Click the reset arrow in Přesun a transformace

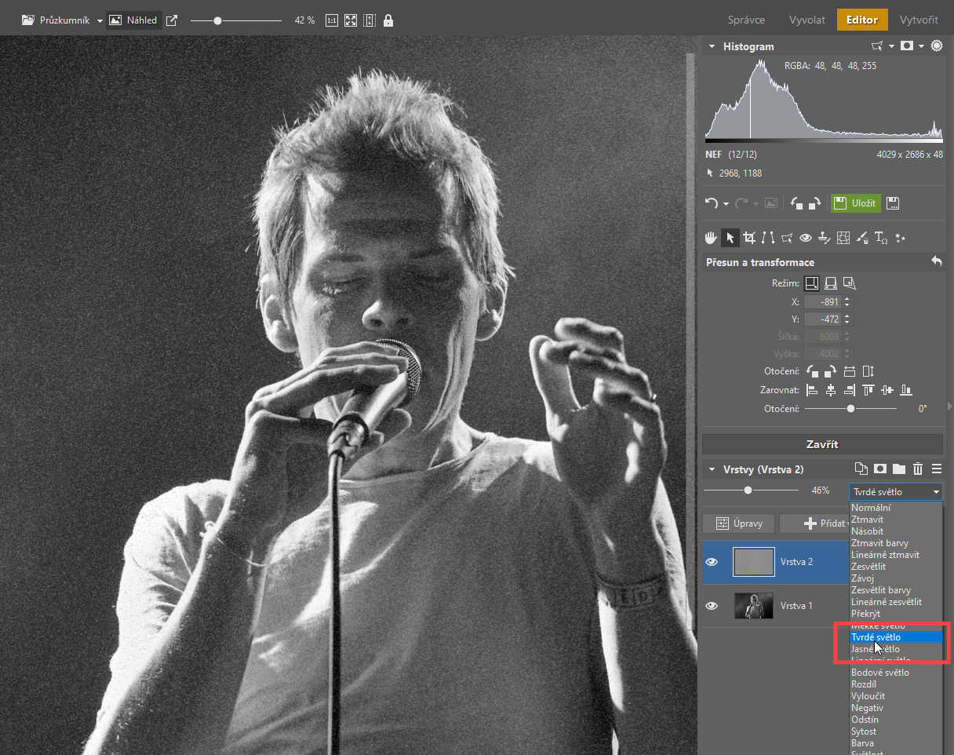click(x=936, y=262)
